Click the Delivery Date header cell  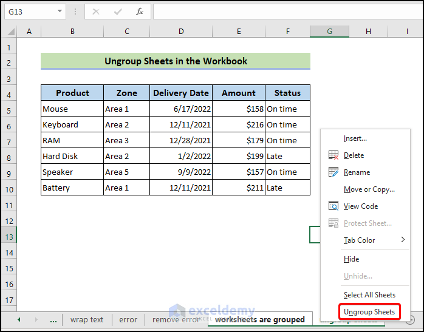point(181,93)
